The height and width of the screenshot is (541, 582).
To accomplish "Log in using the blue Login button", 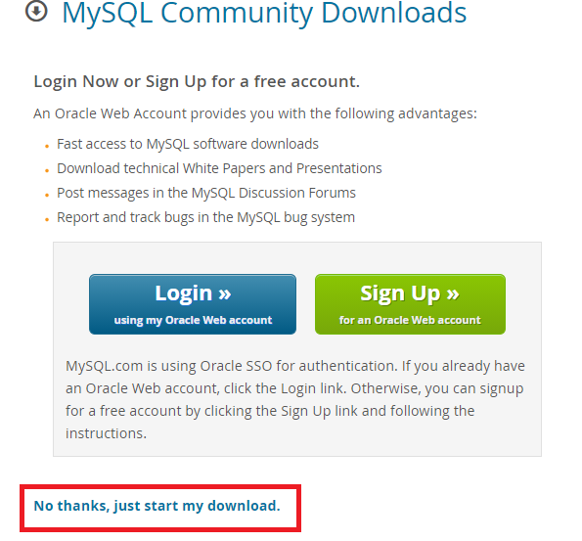I will 193,304.
